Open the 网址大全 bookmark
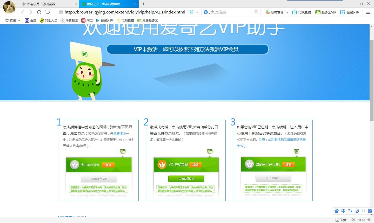 [49, 20]
